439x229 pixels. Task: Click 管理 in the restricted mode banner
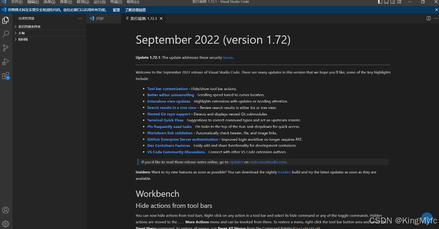coord(116,10)
